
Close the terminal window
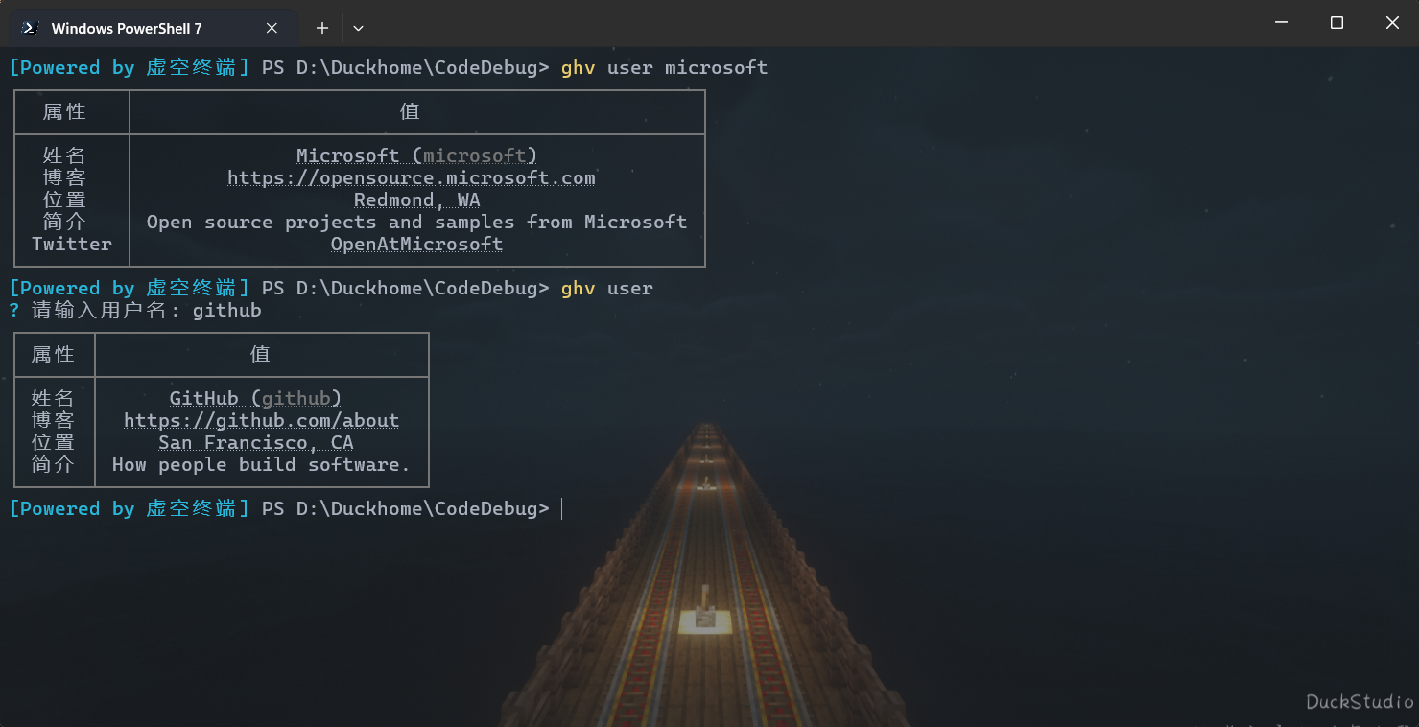pos(1392,23)
